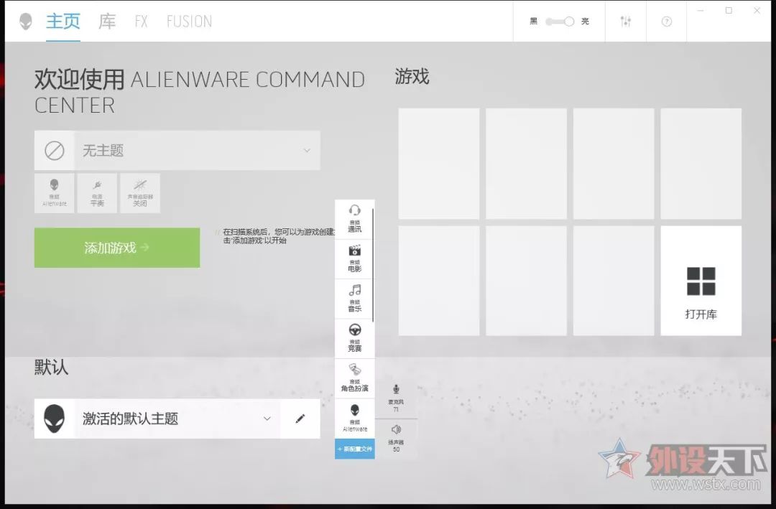Select the 通讯 headset audio profile
The height and width of the screenshot is (509, 776).
pos(354,219)
